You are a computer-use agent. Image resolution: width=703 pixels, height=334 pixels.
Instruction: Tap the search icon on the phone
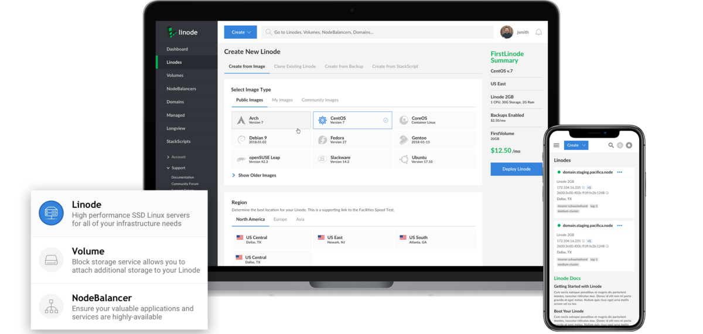coord(611,145)
